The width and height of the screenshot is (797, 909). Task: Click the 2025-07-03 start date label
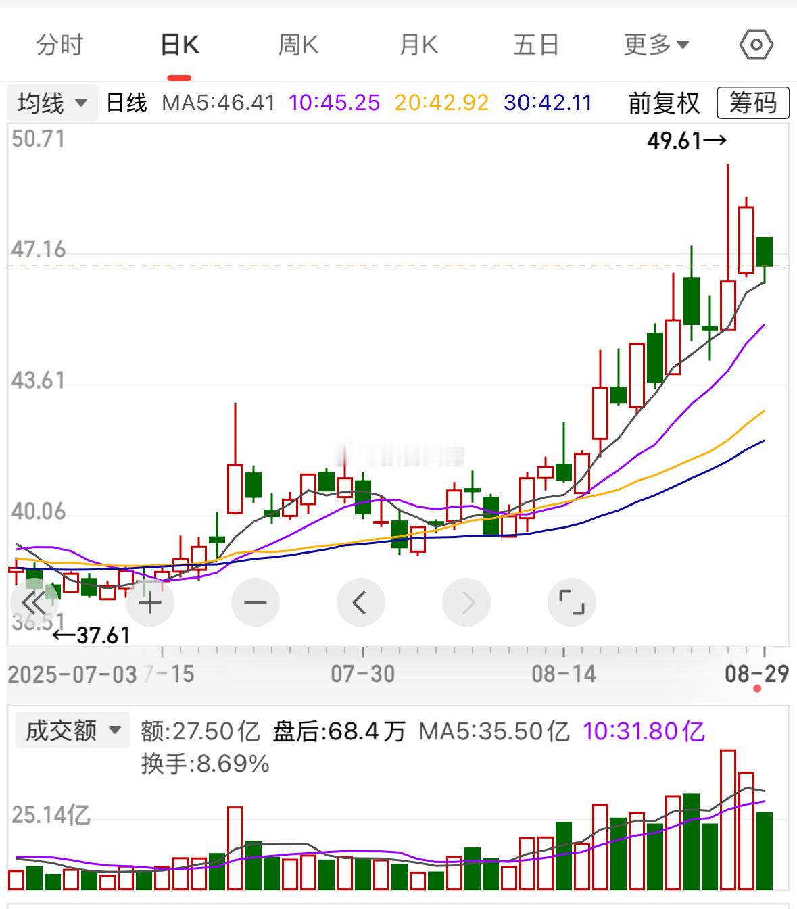click(x=72, y=674)
